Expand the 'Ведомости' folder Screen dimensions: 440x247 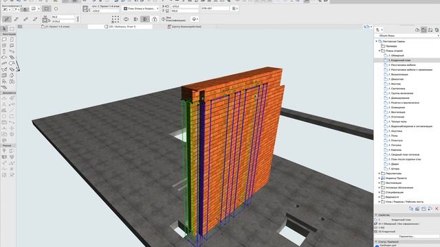pyautogui.click(x=379, y=197)
